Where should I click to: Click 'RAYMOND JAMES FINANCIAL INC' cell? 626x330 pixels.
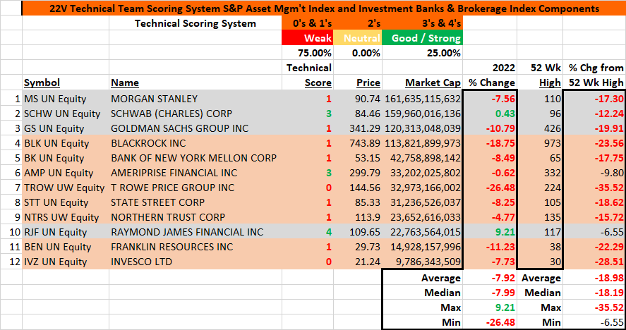[195, 232]
